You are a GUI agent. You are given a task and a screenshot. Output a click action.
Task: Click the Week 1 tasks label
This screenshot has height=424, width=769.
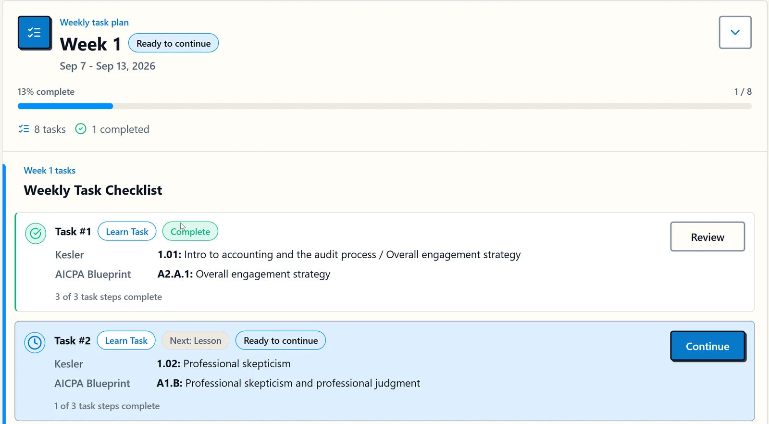click(50, 170)
